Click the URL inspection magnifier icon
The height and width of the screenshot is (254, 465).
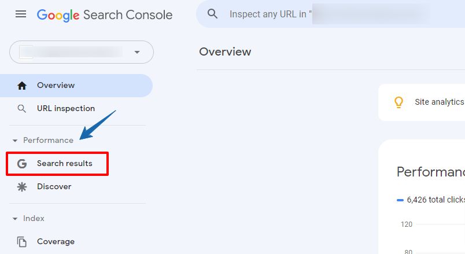21,109
